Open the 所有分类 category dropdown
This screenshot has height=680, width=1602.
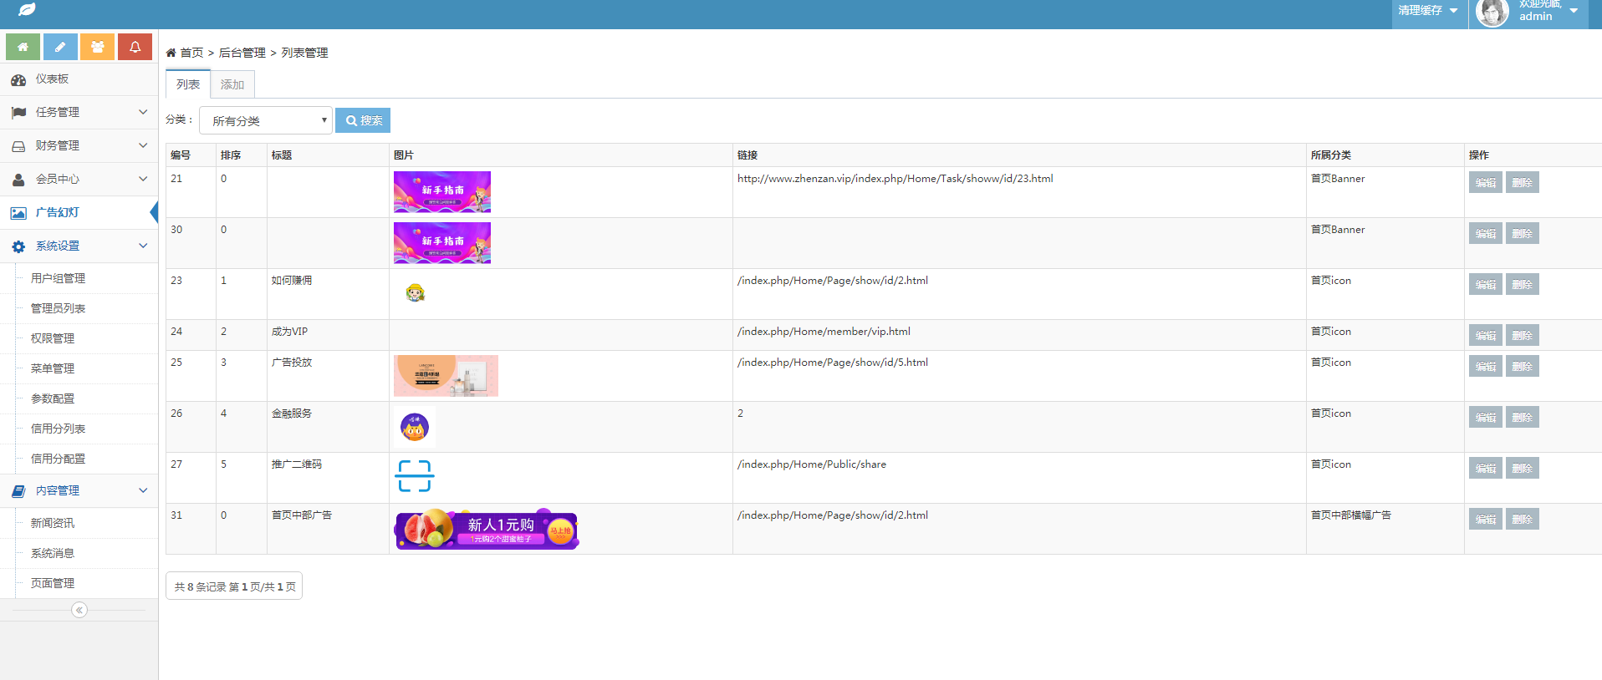[x=266, y=121]
